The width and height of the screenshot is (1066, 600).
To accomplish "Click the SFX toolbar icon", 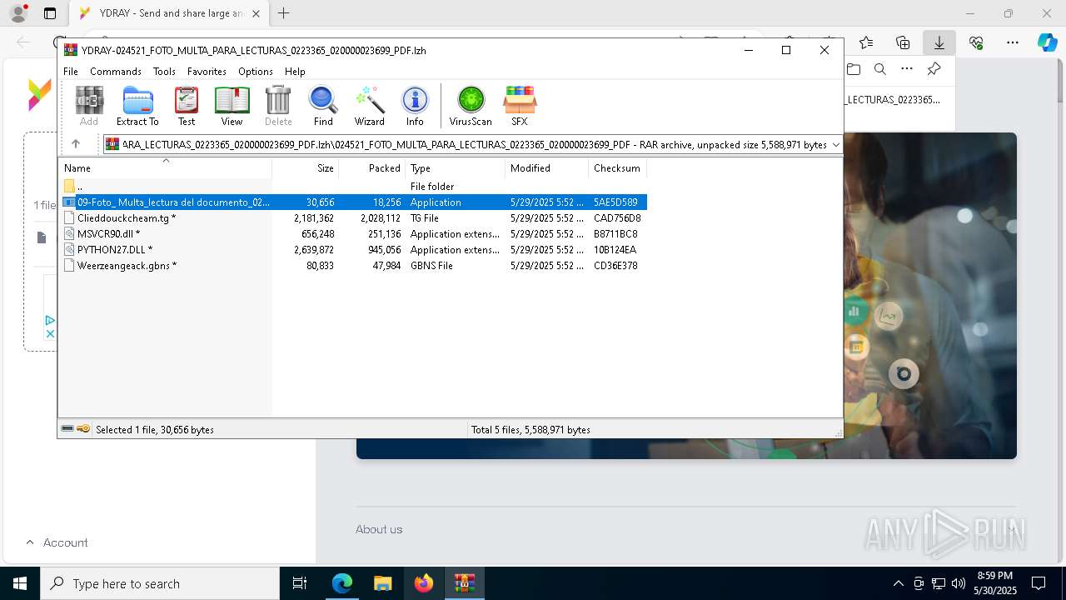I will pos(519,106).
